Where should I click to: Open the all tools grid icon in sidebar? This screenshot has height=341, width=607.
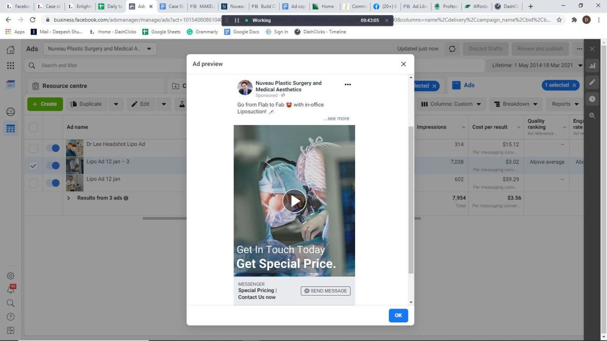[10, 66]
